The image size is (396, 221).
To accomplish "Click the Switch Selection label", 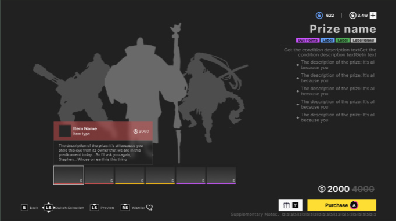I will (69, 208).
